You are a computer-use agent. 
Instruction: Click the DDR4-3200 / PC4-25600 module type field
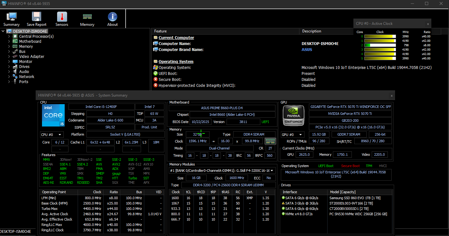[228, 185]
